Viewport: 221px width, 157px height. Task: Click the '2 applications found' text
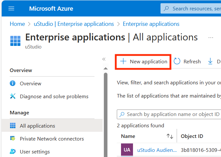point(140,125)
